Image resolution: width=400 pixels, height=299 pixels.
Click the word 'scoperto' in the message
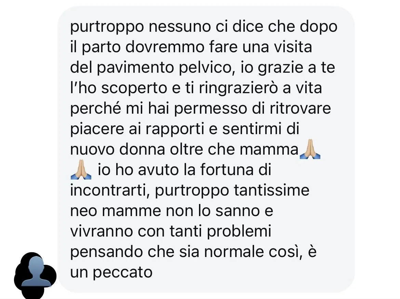coord(134,88)
